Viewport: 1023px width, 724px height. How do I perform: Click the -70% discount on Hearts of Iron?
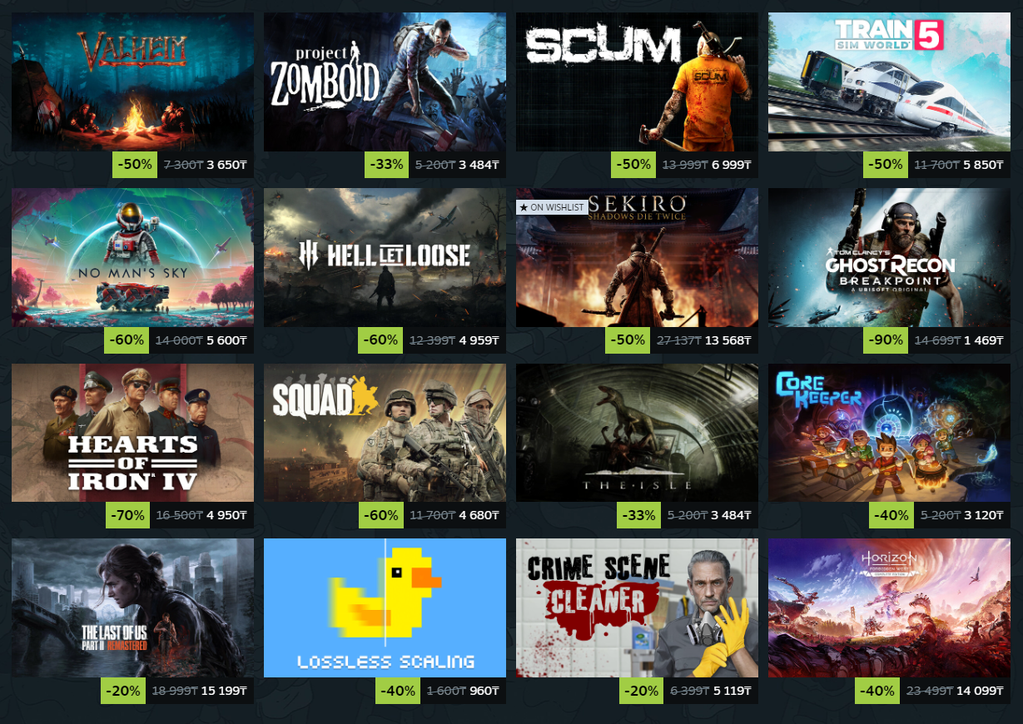[x=128, y=515]
